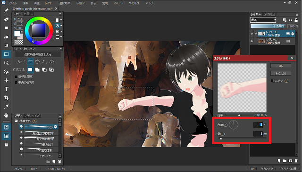Select the 透明水彩 brush

pos(39,144)
